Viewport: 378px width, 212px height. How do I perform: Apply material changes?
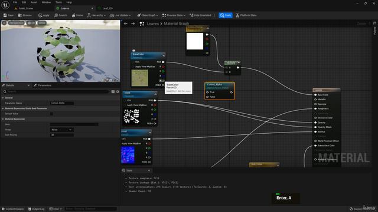[x=44, y=15]
